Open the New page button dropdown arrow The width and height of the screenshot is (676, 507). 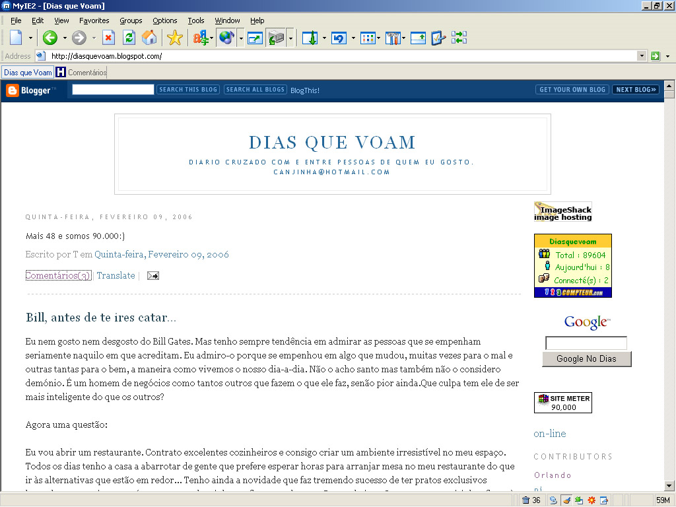coord(30,38)
